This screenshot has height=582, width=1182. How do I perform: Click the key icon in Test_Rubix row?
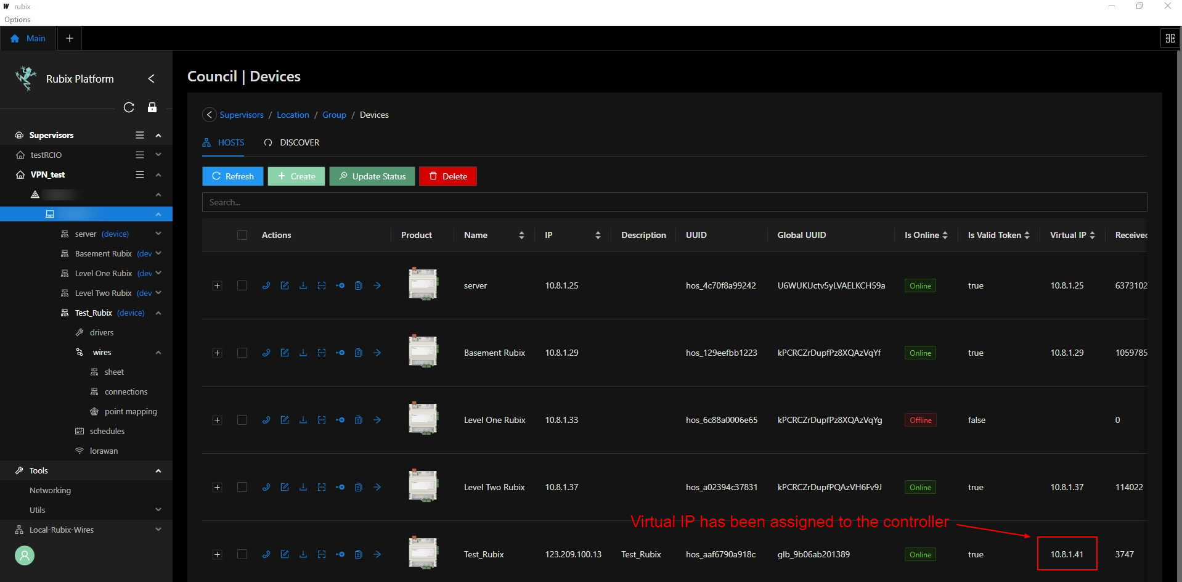pyautogui.click(x=340, y=554)
